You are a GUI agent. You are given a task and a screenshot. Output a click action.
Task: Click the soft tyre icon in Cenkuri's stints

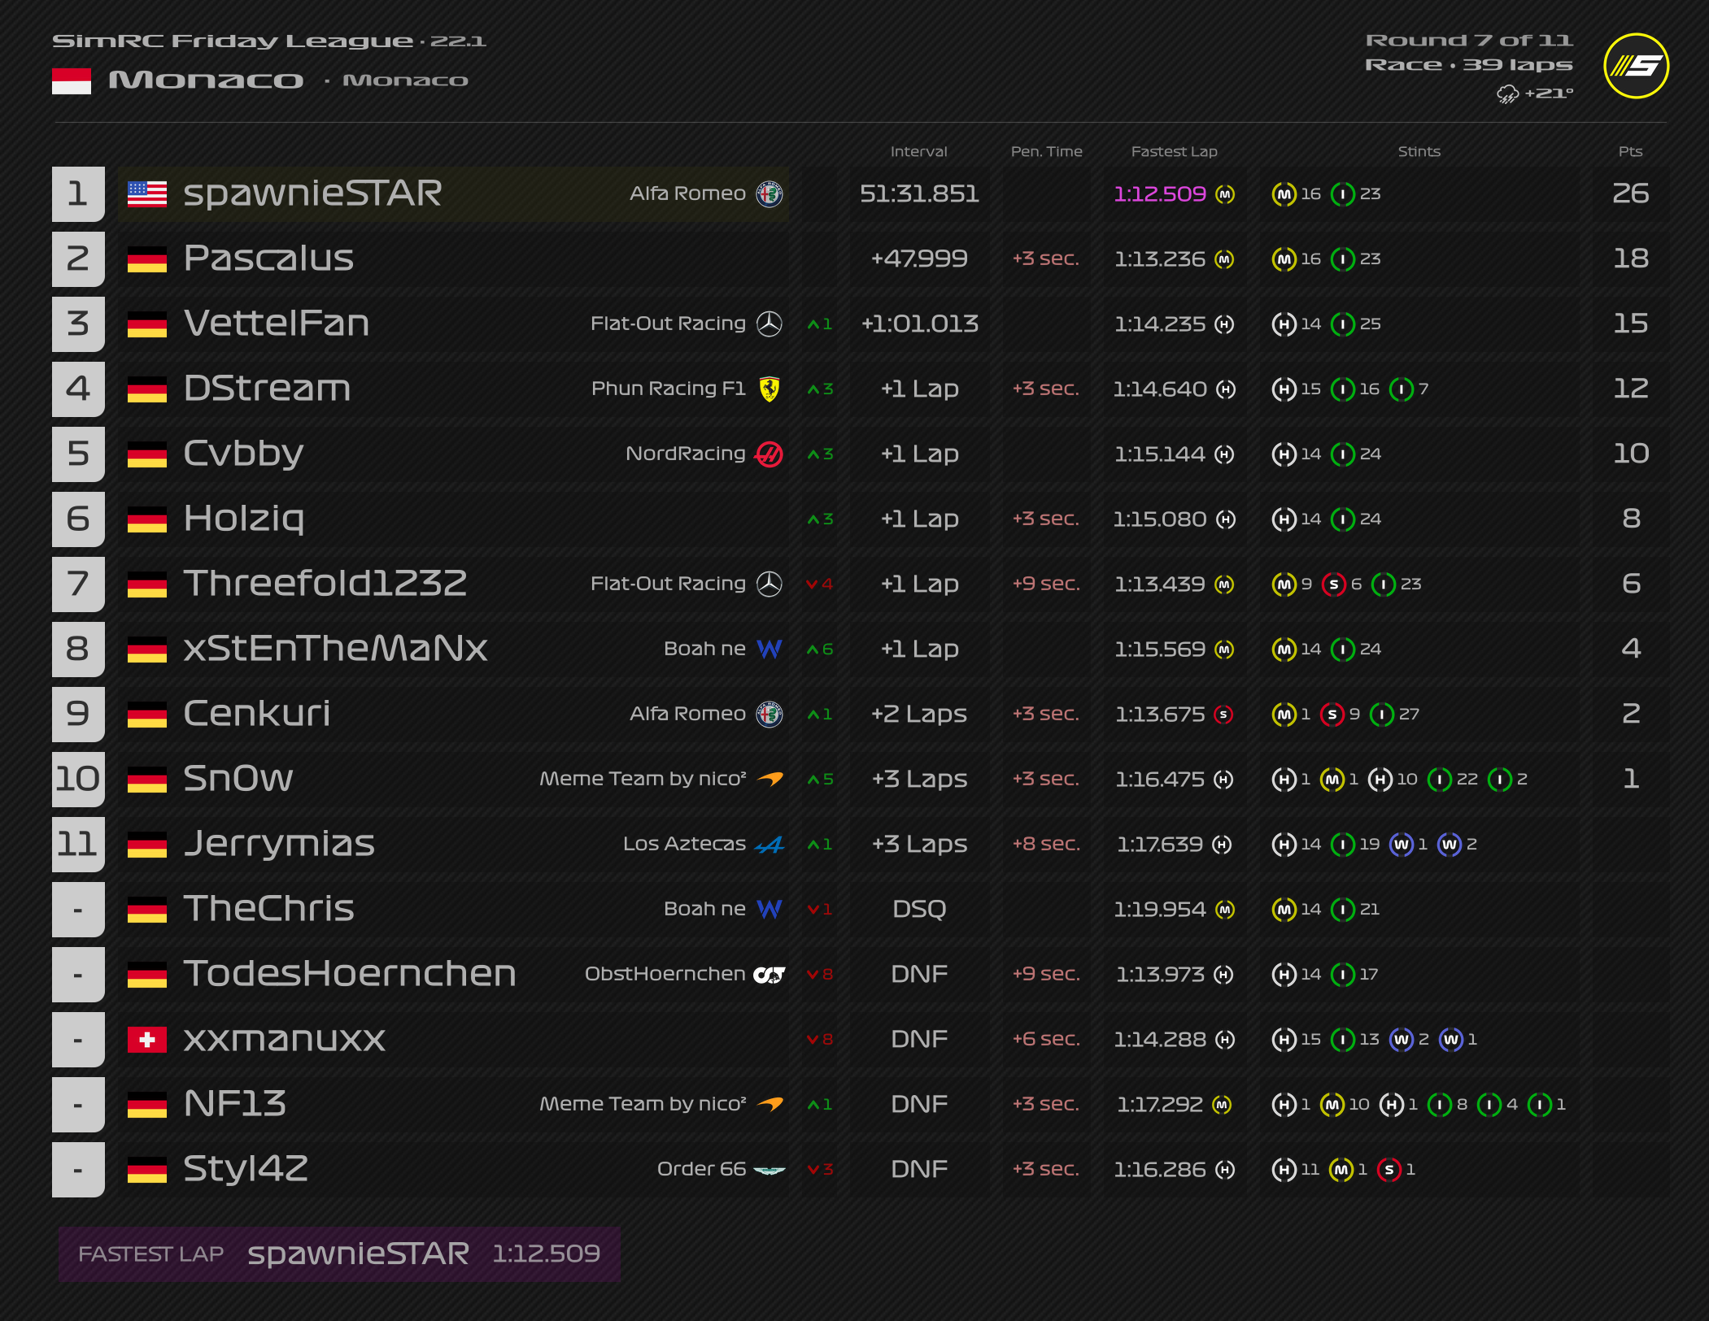tap(1332, 715)
